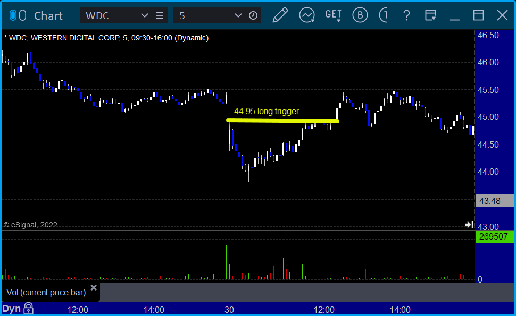Click the Vol (current price bar) label

pos(46,292)
